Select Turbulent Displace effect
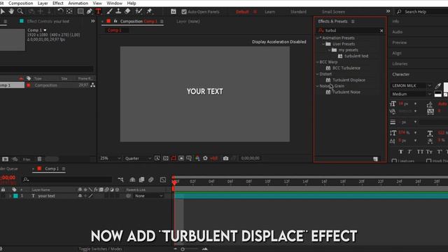This screenshot has height=252, width=448. click(x=349, y=80)
